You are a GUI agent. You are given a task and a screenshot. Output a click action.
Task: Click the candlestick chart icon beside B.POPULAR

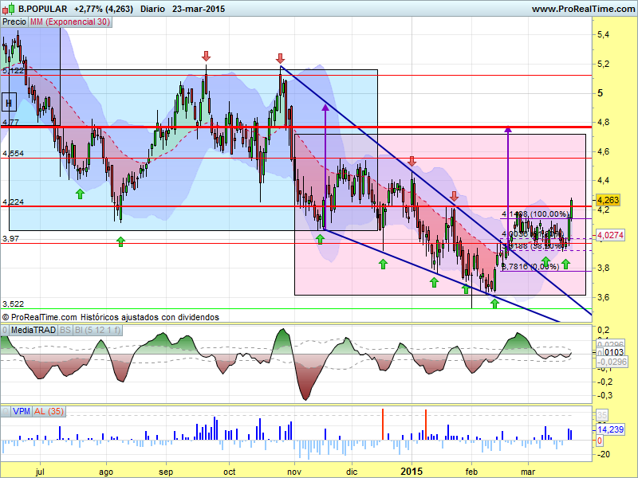8,9
